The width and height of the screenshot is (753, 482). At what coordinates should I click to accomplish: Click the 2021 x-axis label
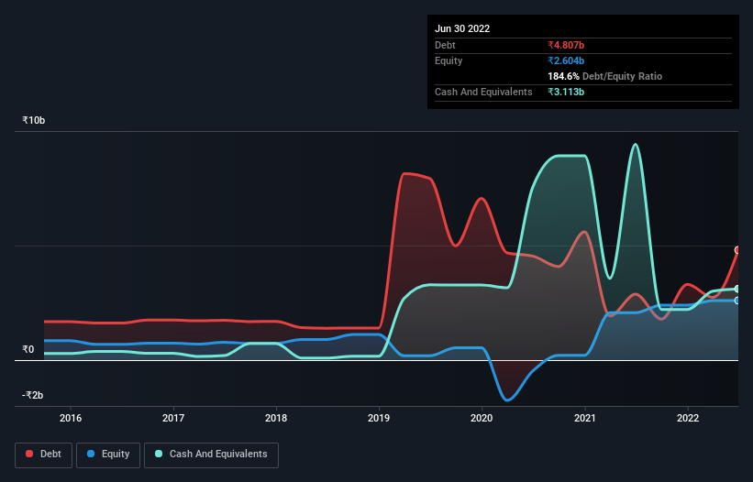point(585,418)
